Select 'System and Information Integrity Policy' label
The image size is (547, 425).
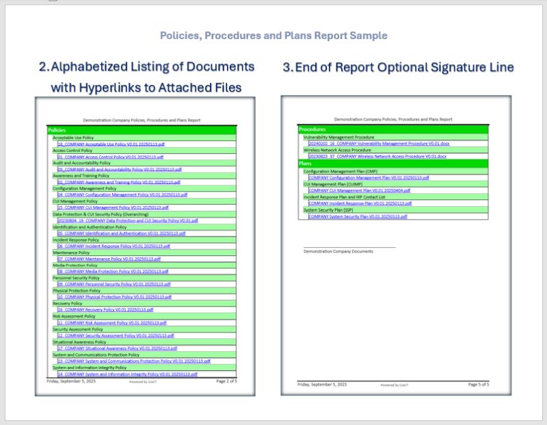[90, 368]
